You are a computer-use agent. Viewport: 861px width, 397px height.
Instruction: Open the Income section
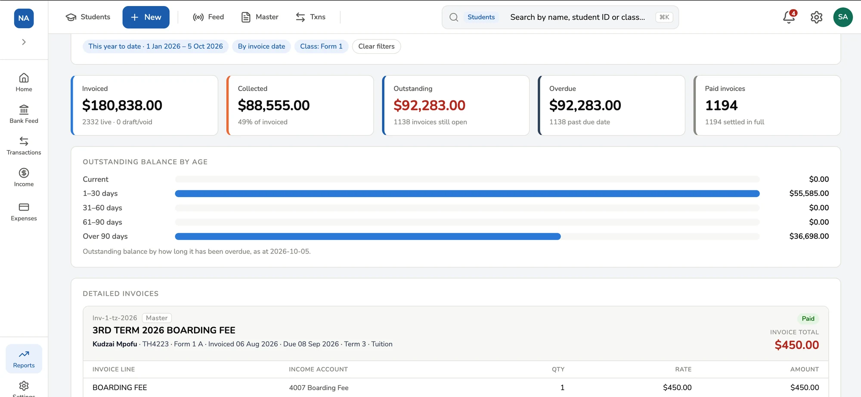click(24, 177)
